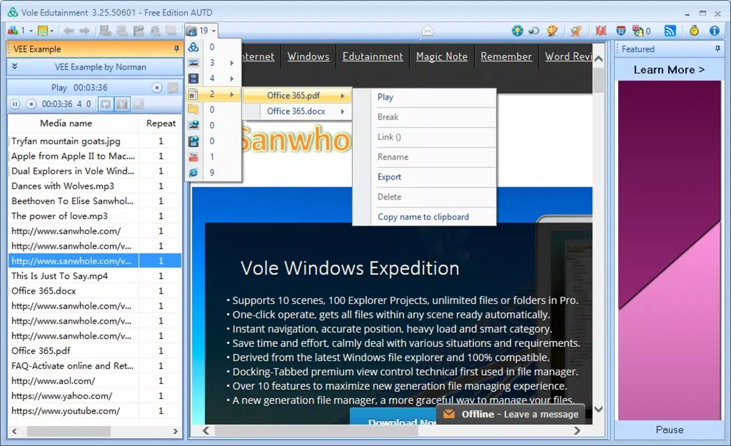The height and width of the screenshot is (446, 731).
Task: Select the YouTube media row showing 1
Action: point(213,157)
